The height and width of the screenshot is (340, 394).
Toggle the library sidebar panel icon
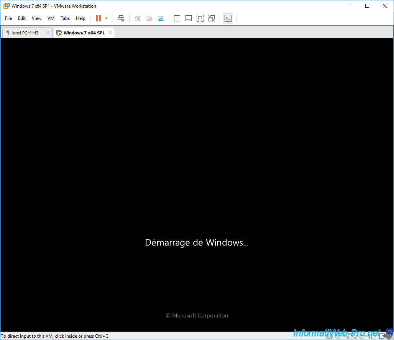coord(177,18)
